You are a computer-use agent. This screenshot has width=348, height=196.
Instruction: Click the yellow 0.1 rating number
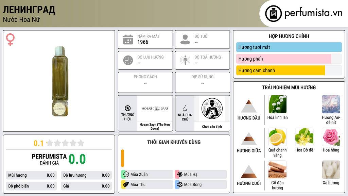click(38, 143)
